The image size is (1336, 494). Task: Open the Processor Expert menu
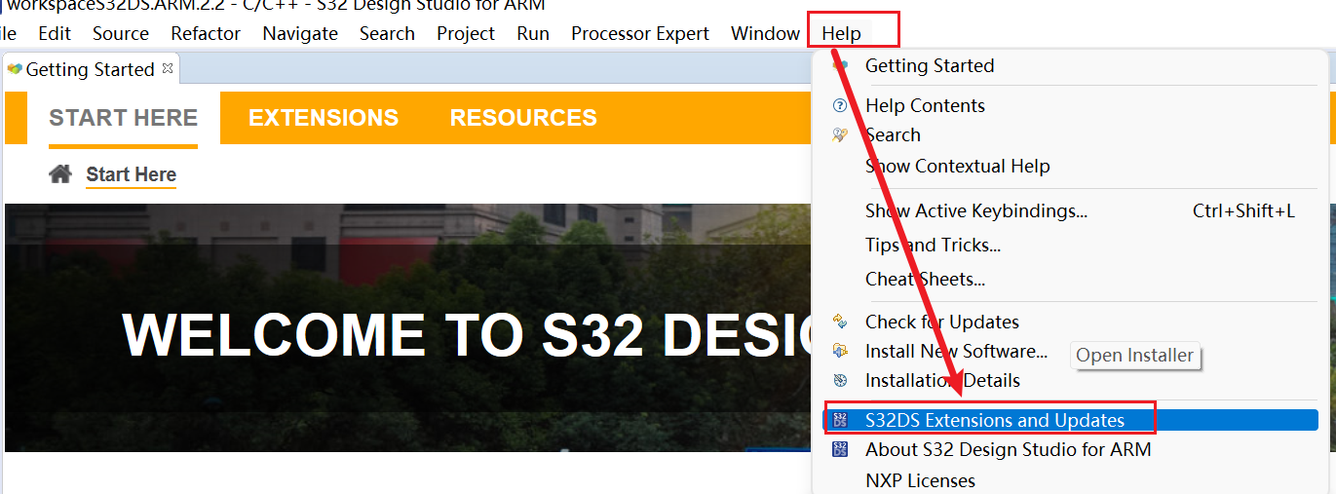pyautogui.click(x=640, y=33)
